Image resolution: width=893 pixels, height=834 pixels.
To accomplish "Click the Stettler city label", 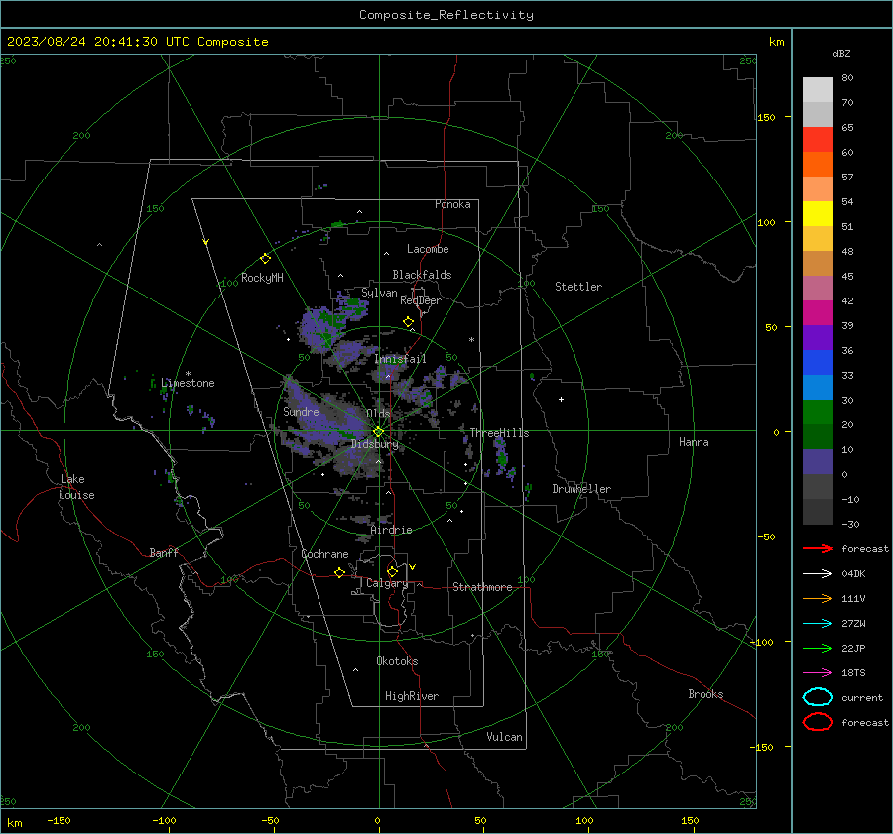I will (578, 287).
